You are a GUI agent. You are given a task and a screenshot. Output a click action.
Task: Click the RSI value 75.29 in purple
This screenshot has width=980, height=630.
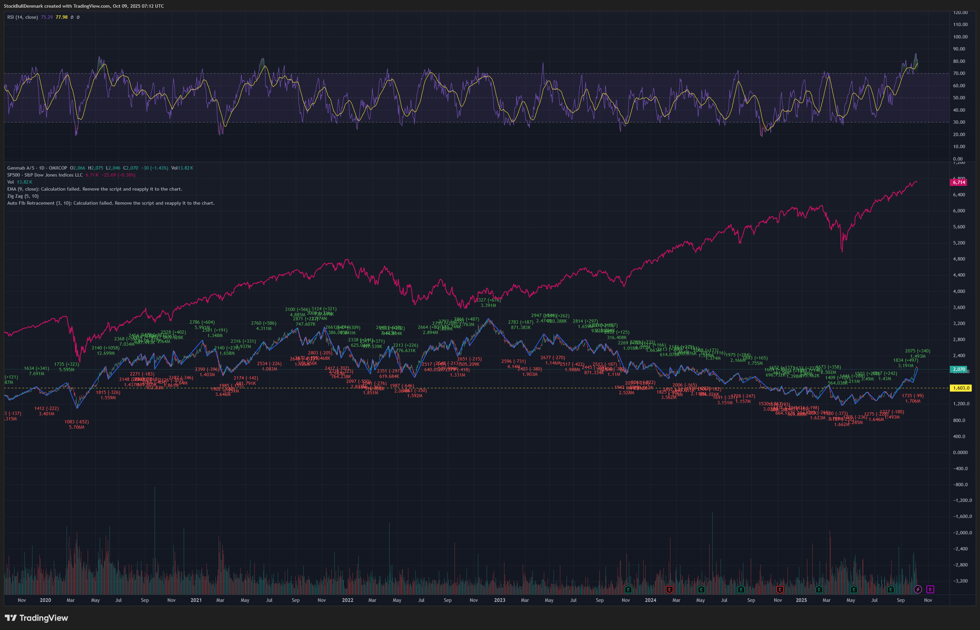pyautogui.click(x=47, y=17)
